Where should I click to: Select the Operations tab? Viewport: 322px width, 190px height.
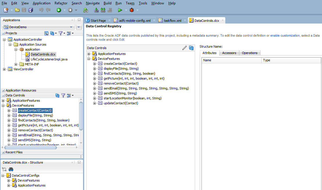tap(249, 53)
